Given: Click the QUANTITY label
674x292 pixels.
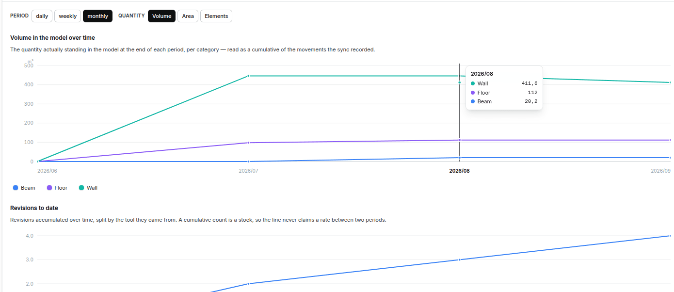Looking at the screenshot, I should tap(131, 16).
